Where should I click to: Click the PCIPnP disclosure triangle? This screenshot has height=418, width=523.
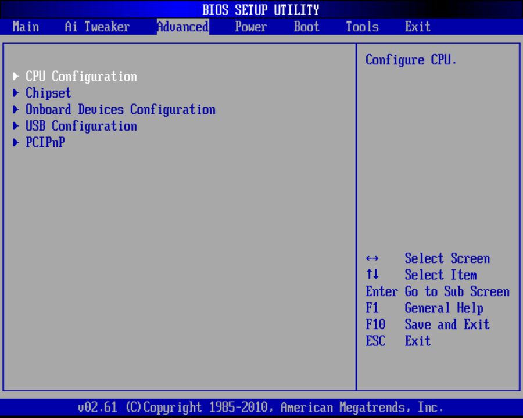(x=15, y=142)
